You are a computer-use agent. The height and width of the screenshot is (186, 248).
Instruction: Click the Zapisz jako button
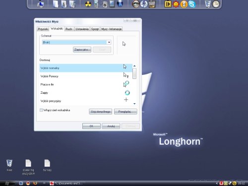pos(82,50)
